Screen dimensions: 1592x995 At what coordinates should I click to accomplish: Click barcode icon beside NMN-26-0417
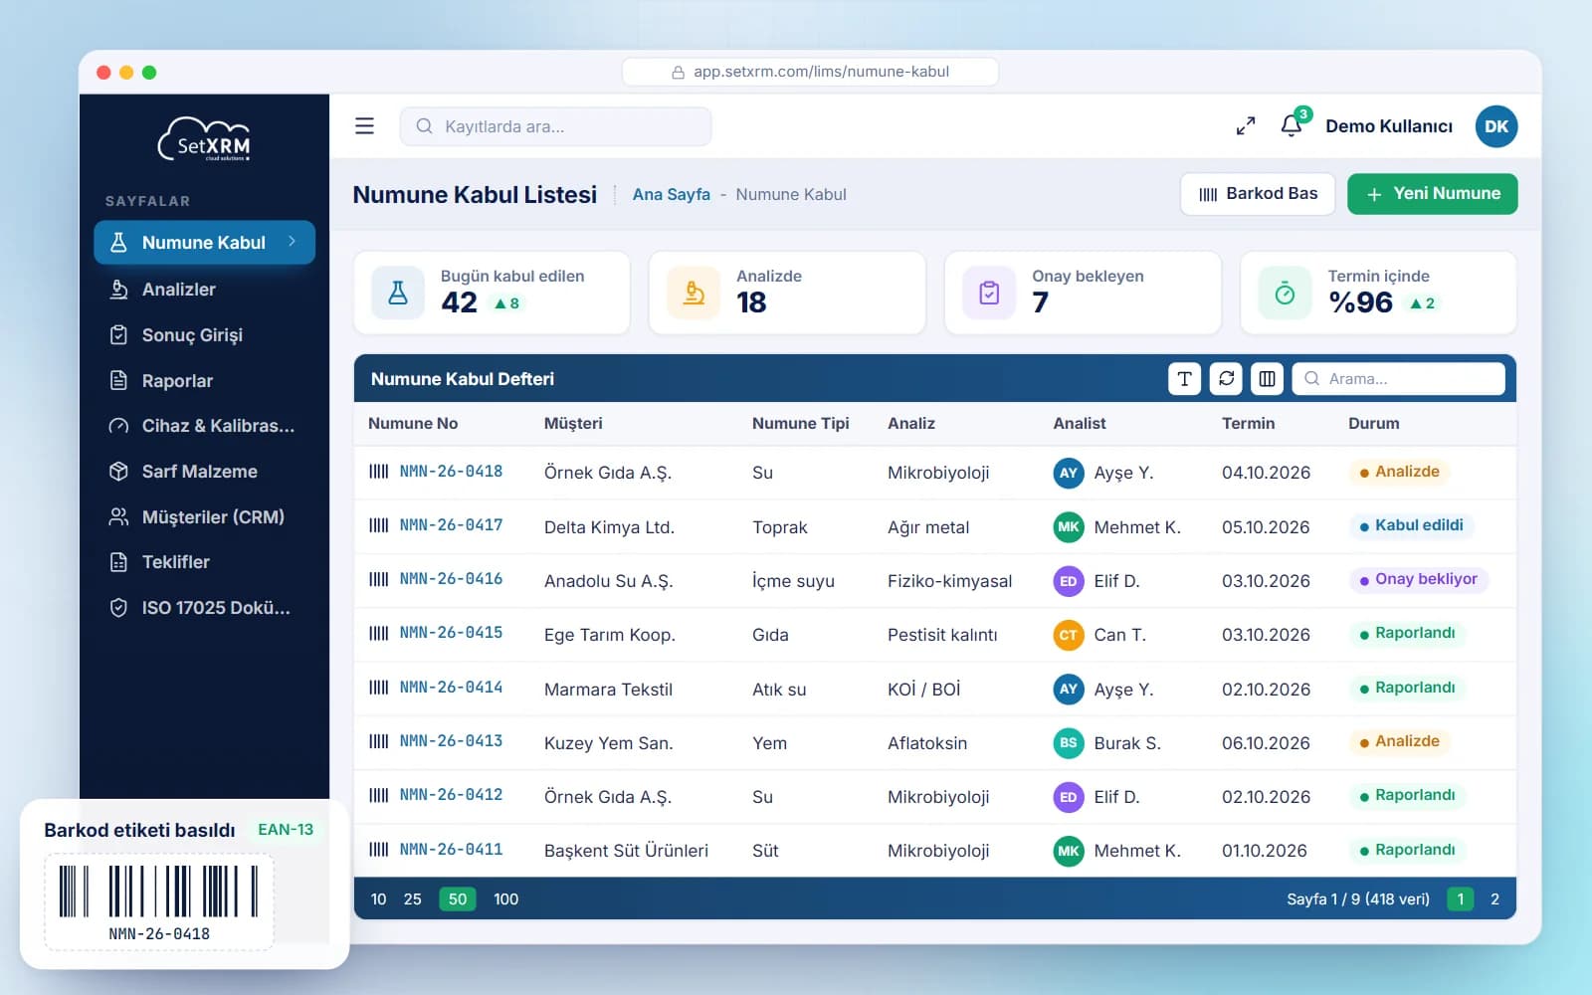[379, 525]
